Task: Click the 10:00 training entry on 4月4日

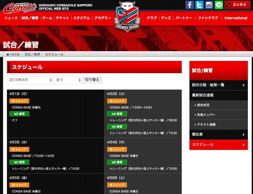Action: point(143,169)
